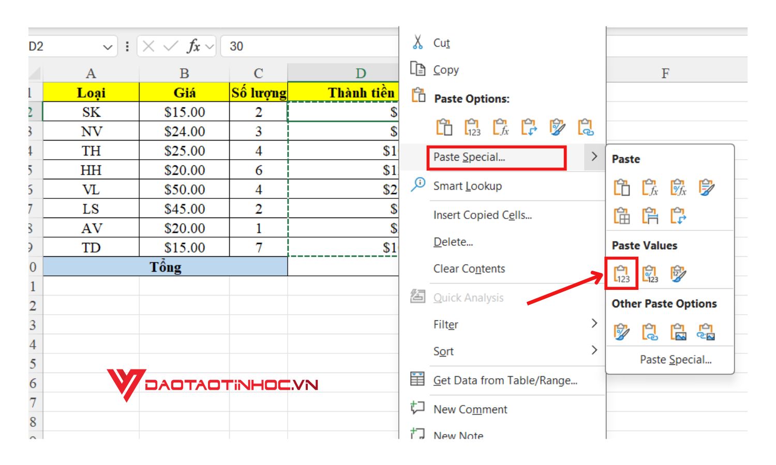The width and height of the screenshot is (776, 465).
Task: Open the Name Box dropdown
Action: [x=108, y=47]
